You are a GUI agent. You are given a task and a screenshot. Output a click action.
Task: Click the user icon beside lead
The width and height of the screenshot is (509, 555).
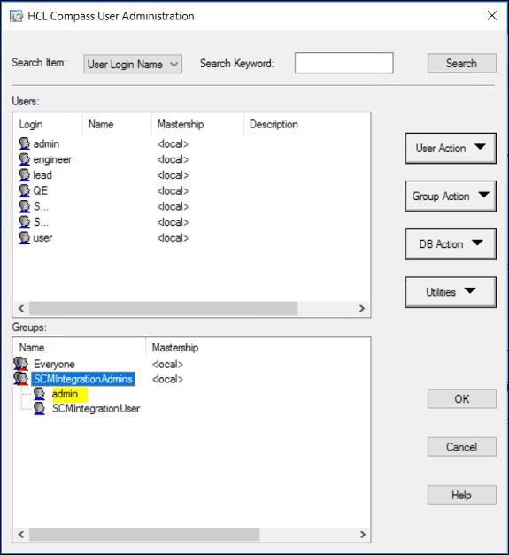[25, 175]
